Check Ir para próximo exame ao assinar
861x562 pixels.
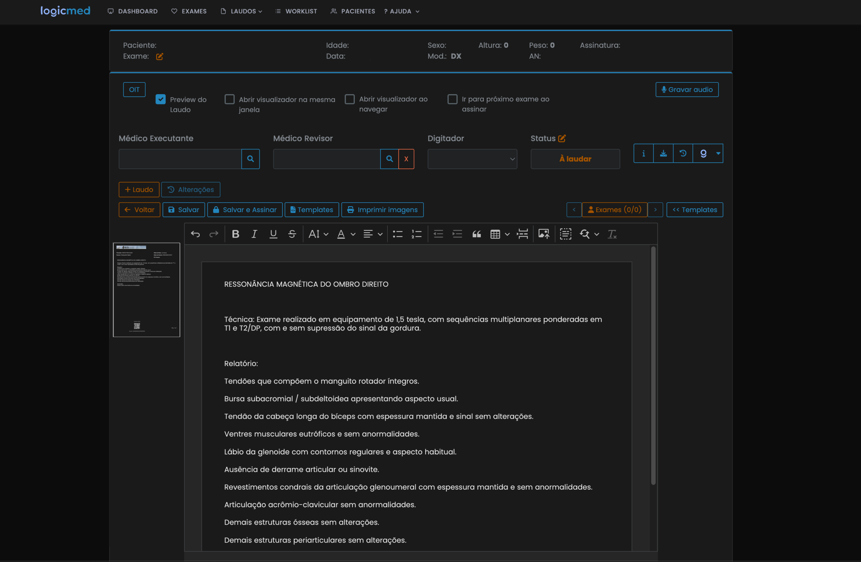(453, 99)
